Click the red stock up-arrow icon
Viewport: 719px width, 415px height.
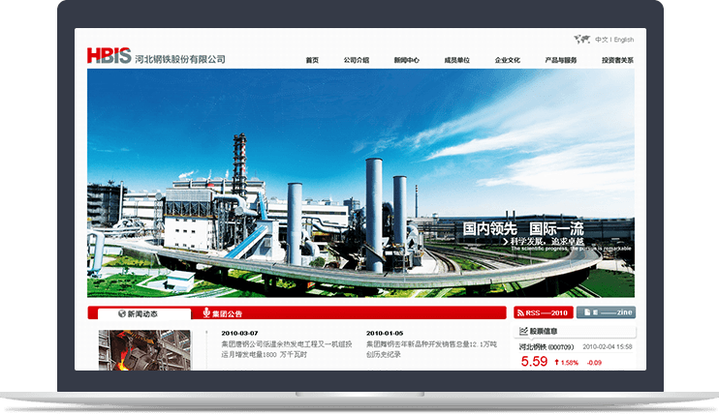556,363
